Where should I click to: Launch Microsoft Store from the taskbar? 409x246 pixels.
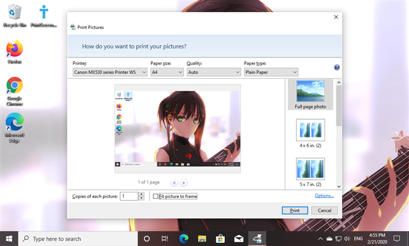[220, 238]
